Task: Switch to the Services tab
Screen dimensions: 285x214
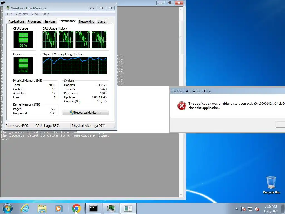Action: 50,21
